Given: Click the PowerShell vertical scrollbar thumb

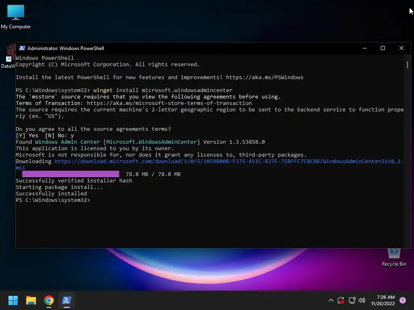Looking at the screenshot, I should pyautogui.click(x=408, y=65).
